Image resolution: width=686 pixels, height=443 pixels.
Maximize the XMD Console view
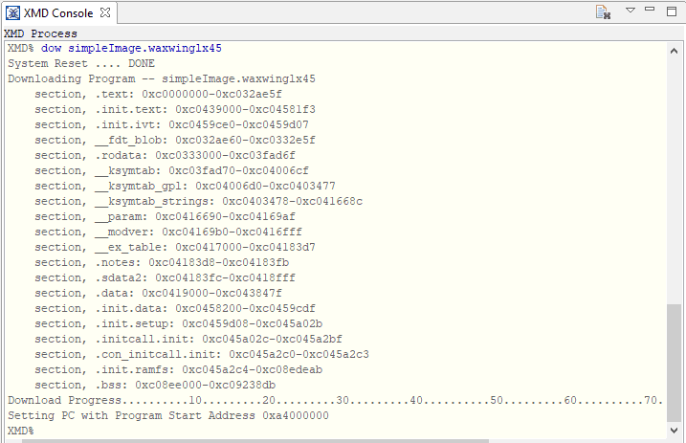pos(672,11)
